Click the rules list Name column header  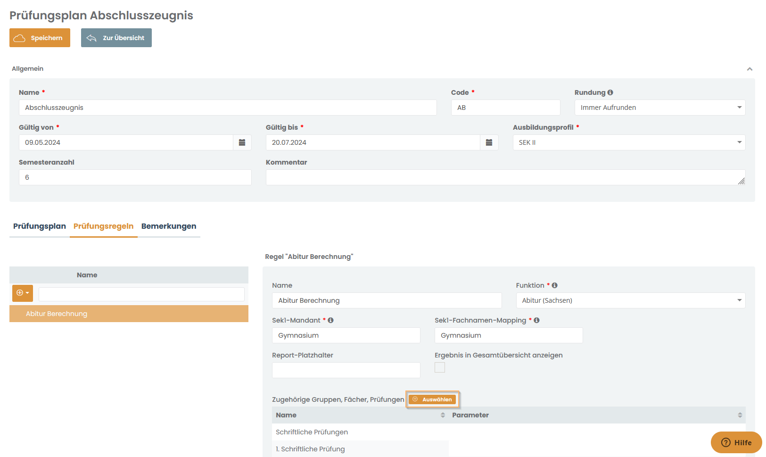(x=87, y=275)
